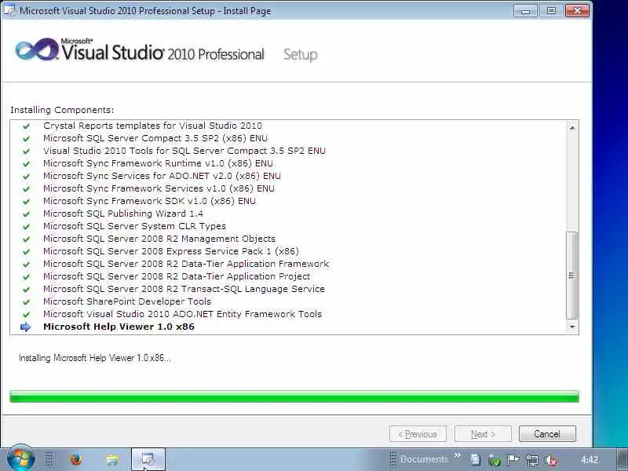Select Microsoft SharePoint Developer Tools text
The height and width of the screenshot is (471, 628).
click(127, 301)
